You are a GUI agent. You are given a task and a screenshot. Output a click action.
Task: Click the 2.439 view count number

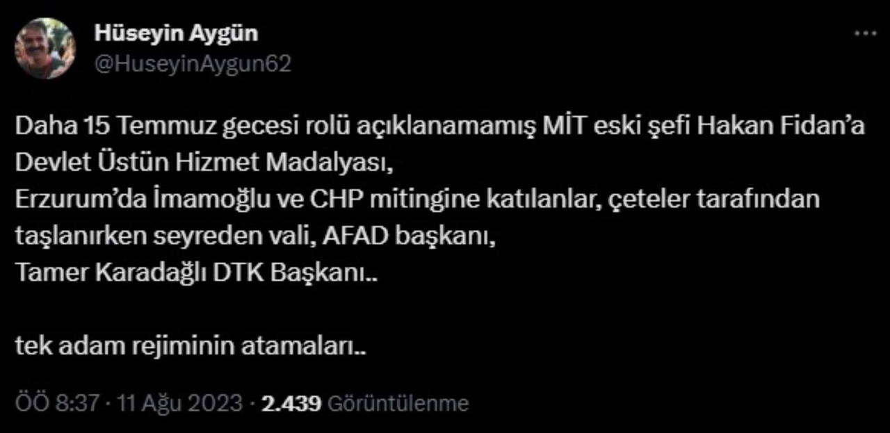pyautogui.click(x=291, y=403)
